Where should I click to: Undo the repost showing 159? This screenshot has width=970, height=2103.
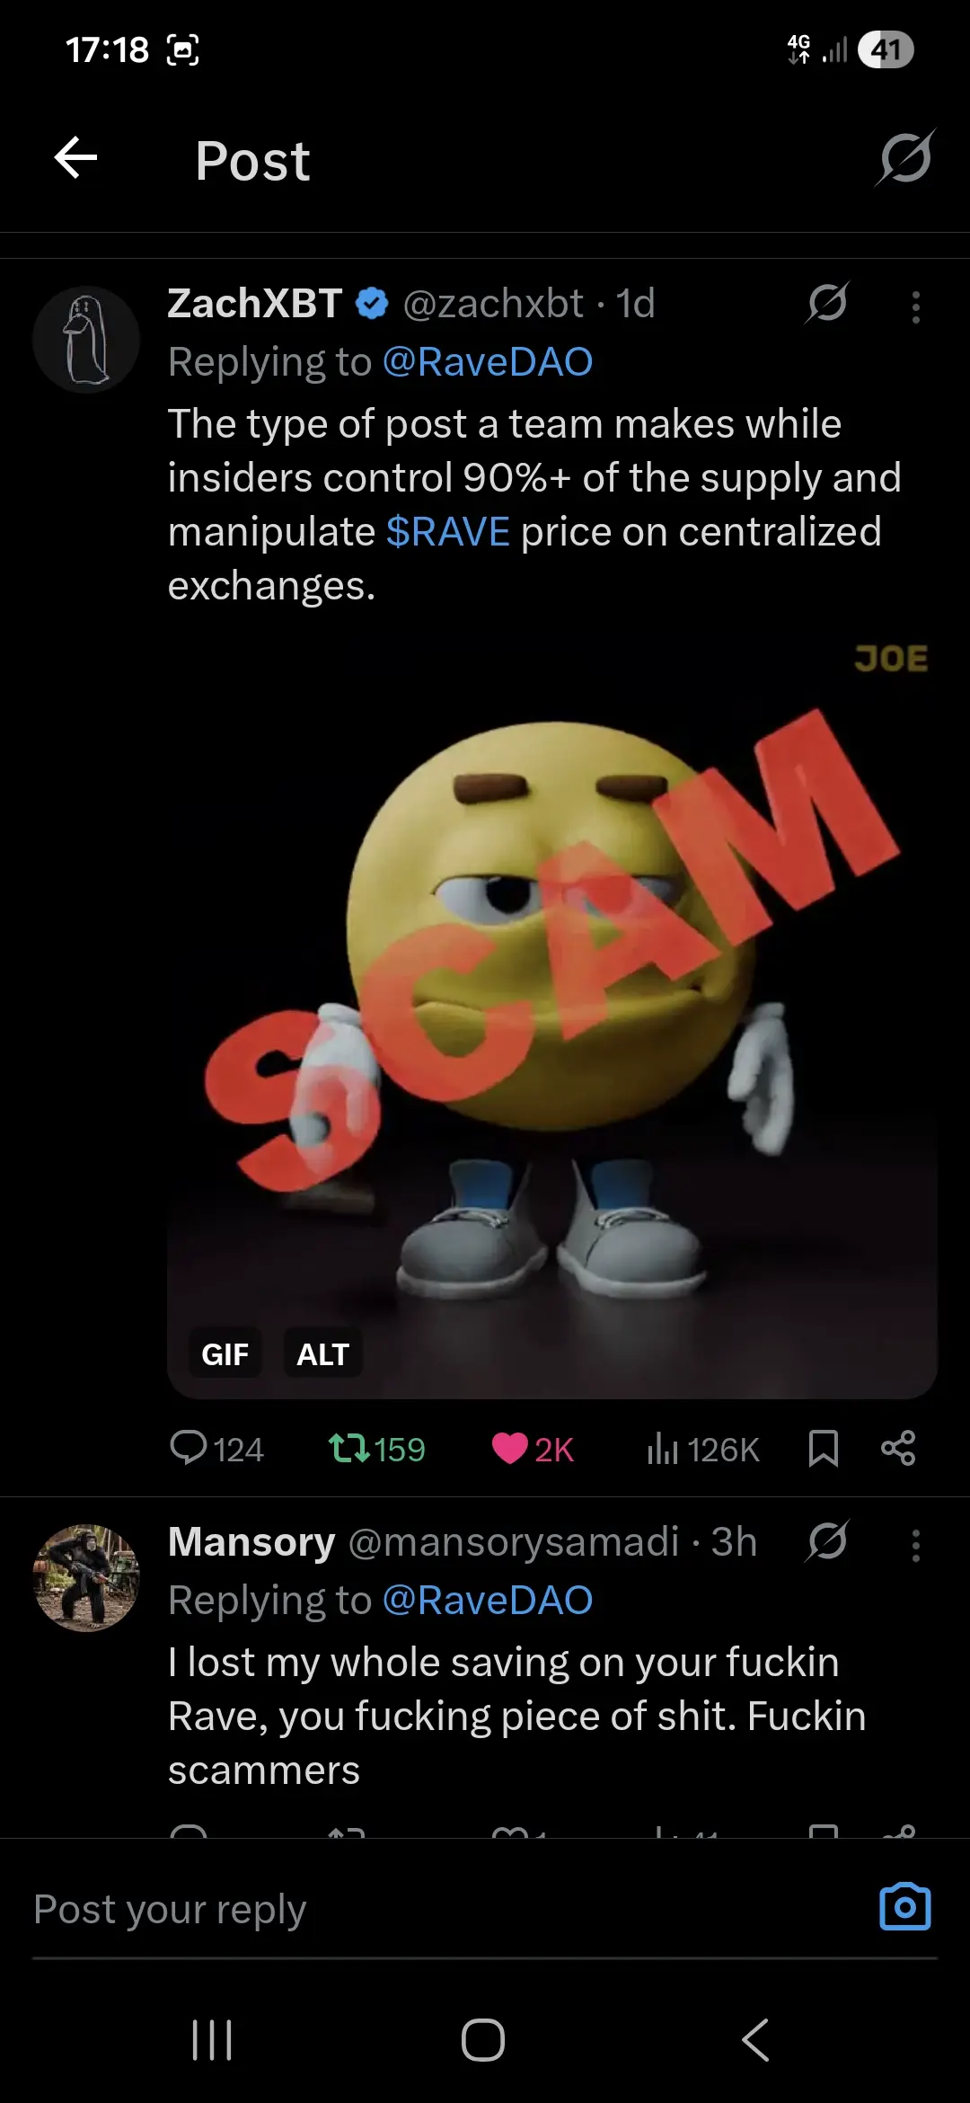pyautogui.click(x=376, y=1449)
